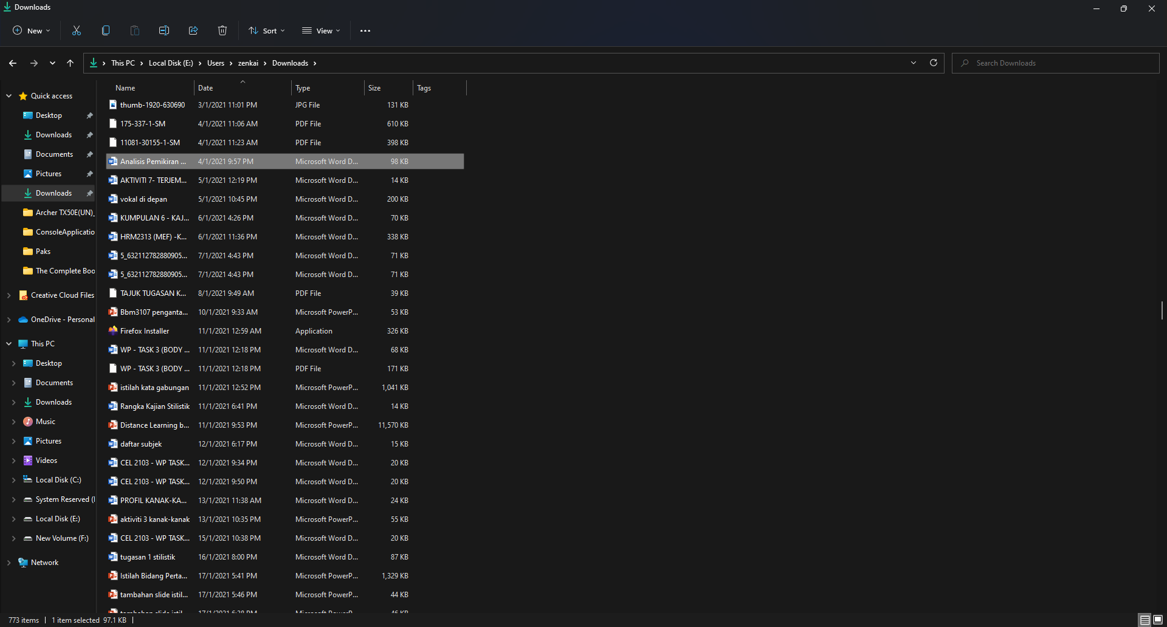
Task: Switch to details view in status bar
Action: point(1145,620)
